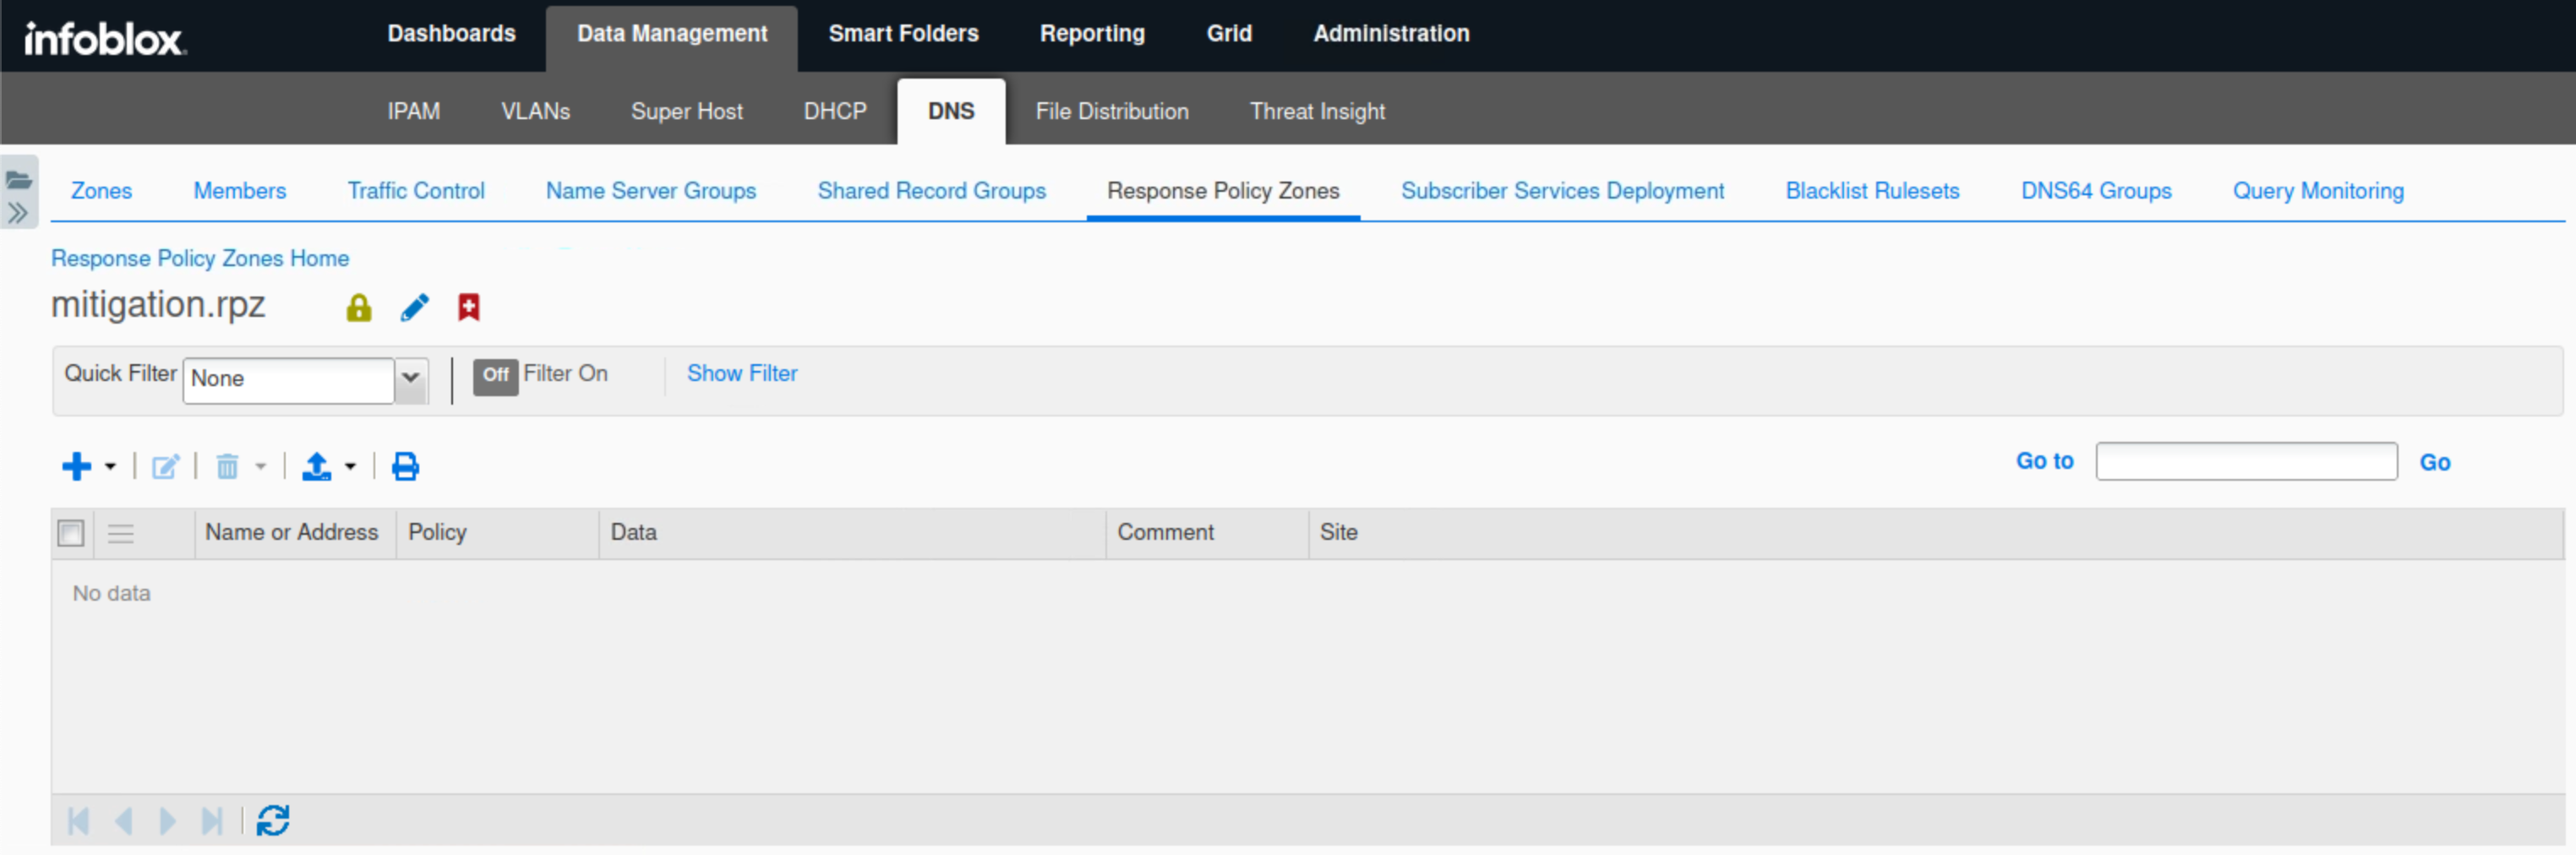Expand the left sidebar with double chevron

pyautogui.click(x=18, y=212)
